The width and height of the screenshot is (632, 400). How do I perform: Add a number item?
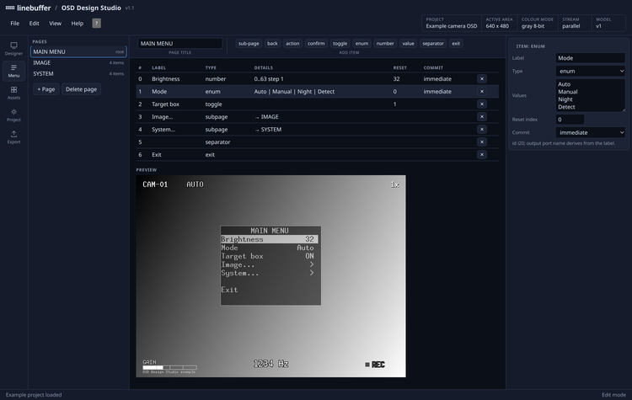point(385,44)
